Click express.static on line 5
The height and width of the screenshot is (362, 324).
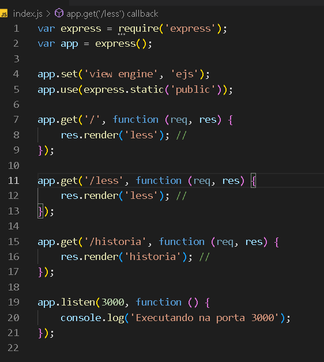coord(124,89)
